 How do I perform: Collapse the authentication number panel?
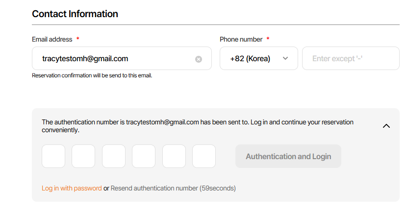tap(386, 126)
